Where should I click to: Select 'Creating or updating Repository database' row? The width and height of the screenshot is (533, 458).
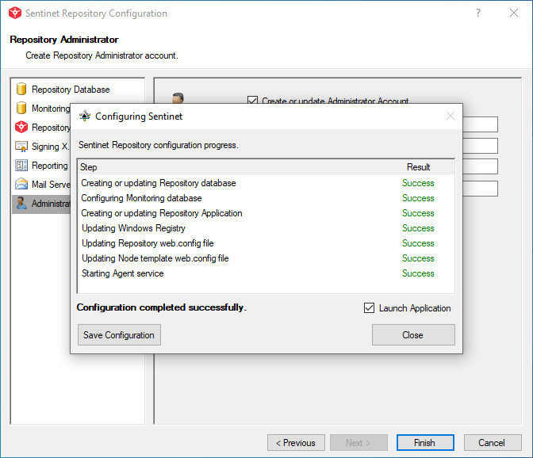pos(266,183)
